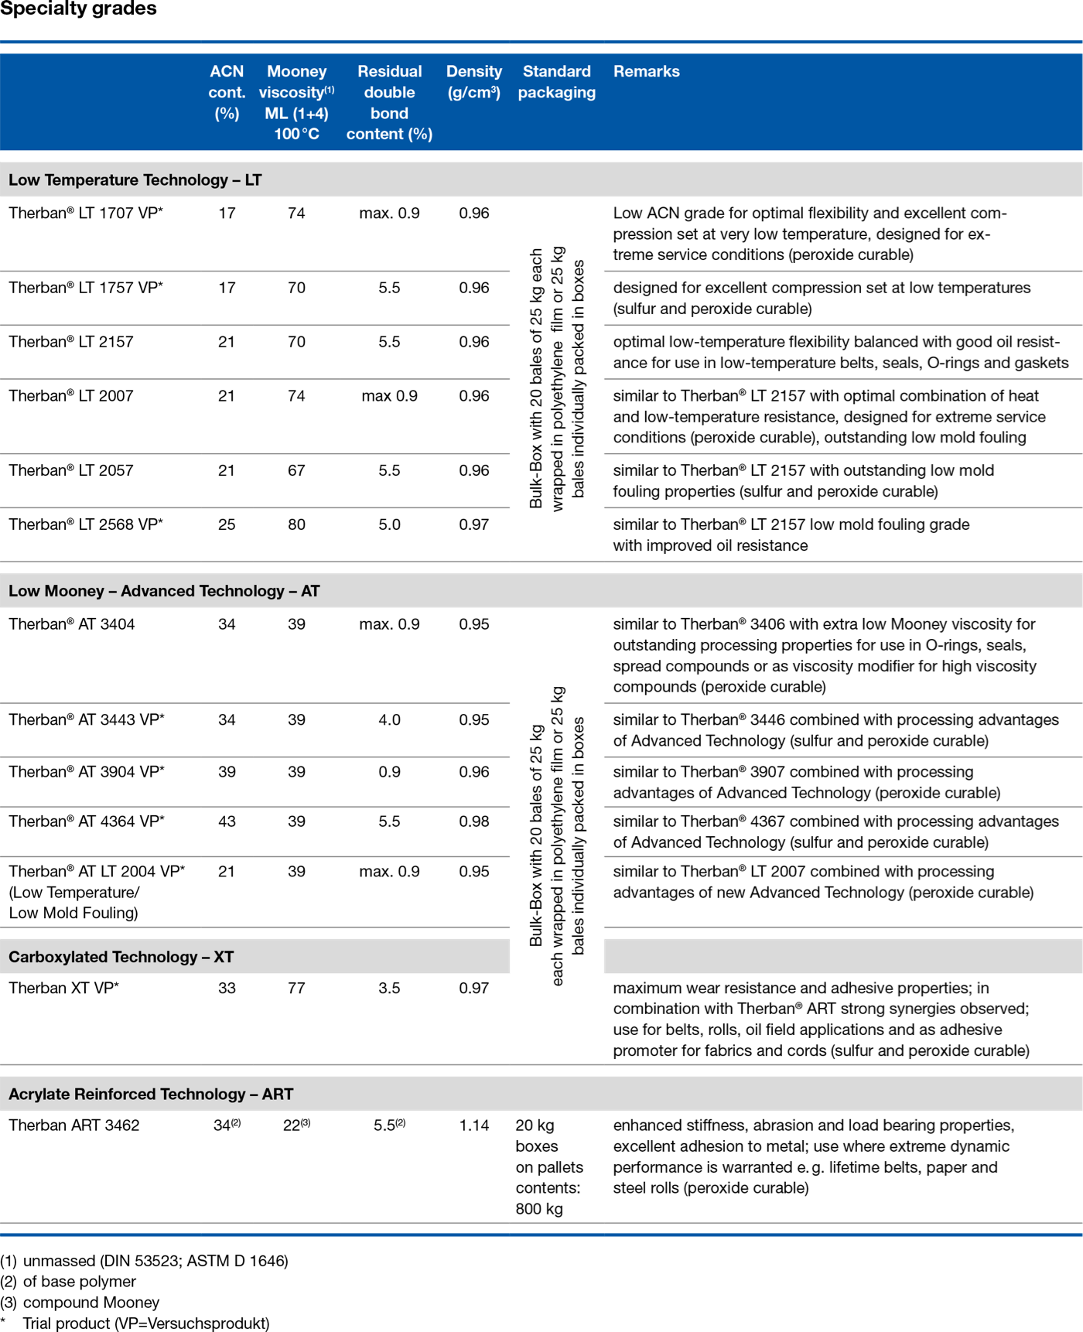Click product name 'Therban AT LT 2004 VP*'
The height and width of the screenshot is (1332, 1083).
(x=97, y=872)
